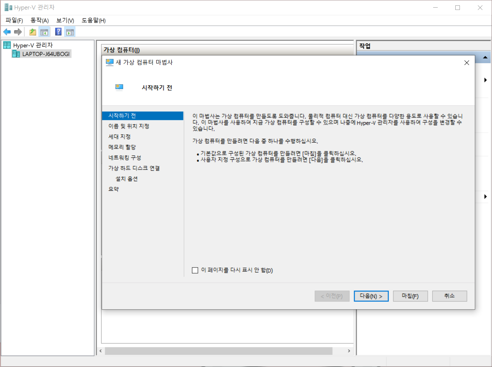The width and height of the screenshot is (492, 367).
Task: Toggle Show/Hide Console Tree toolbar icon
Action: point(44,32)
